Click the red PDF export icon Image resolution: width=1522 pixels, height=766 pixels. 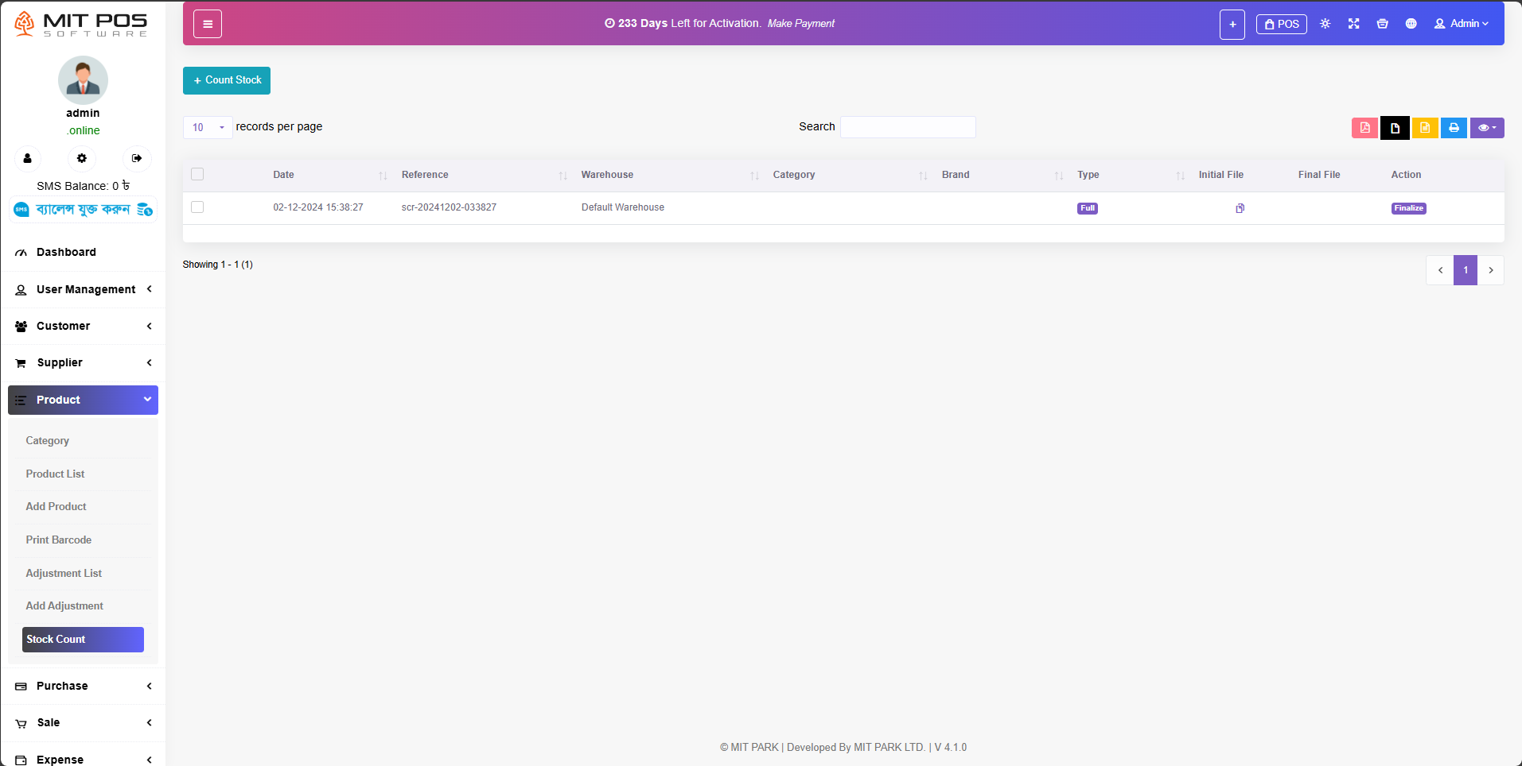click(1364, 128)
